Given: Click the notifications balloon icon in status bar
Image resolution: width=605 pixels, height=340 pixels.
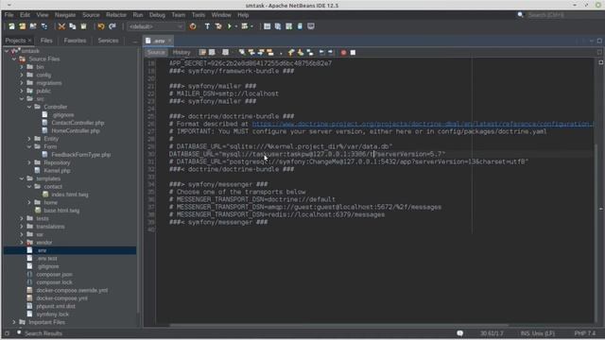Looking at the screenshot, I should (x=460, y=333).
